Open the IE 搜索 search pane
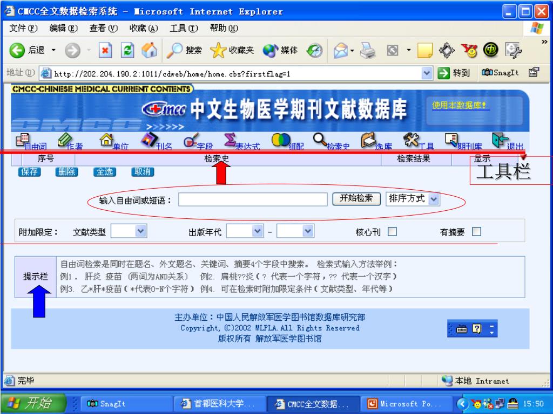 coord(184,50)
